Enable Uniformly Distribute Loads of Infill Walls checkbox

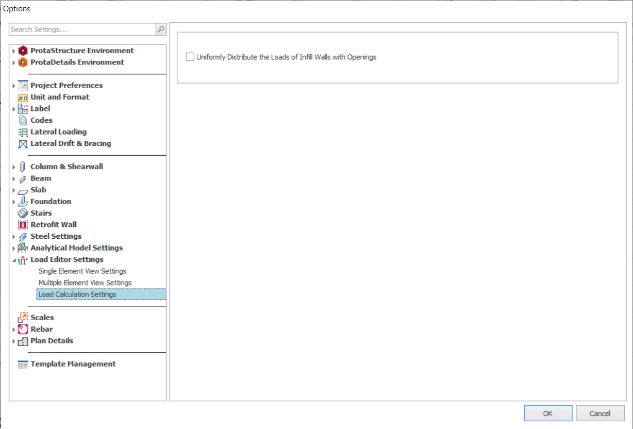190,57
